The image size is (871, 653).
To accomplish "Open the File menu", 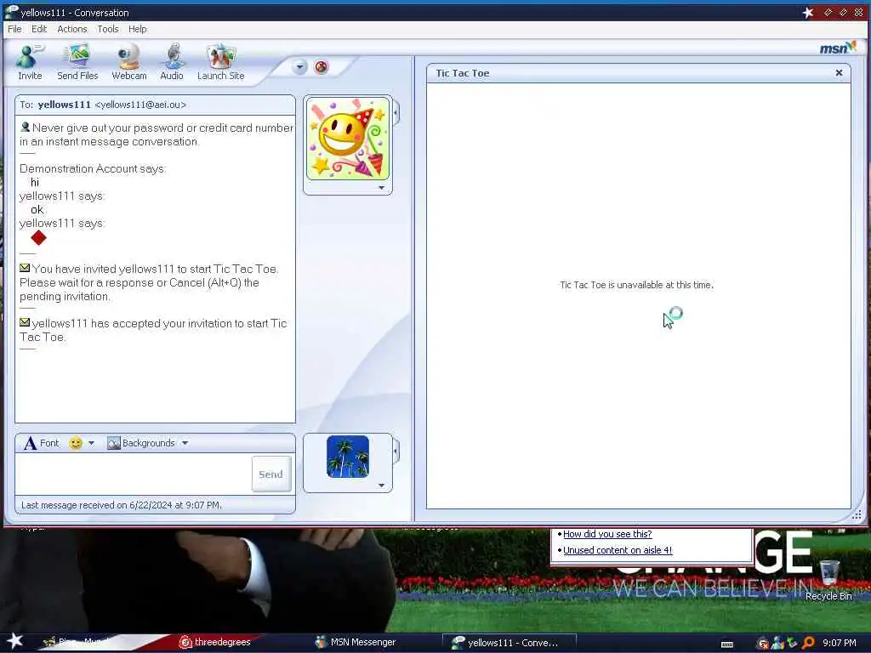I will coord(14,29).
